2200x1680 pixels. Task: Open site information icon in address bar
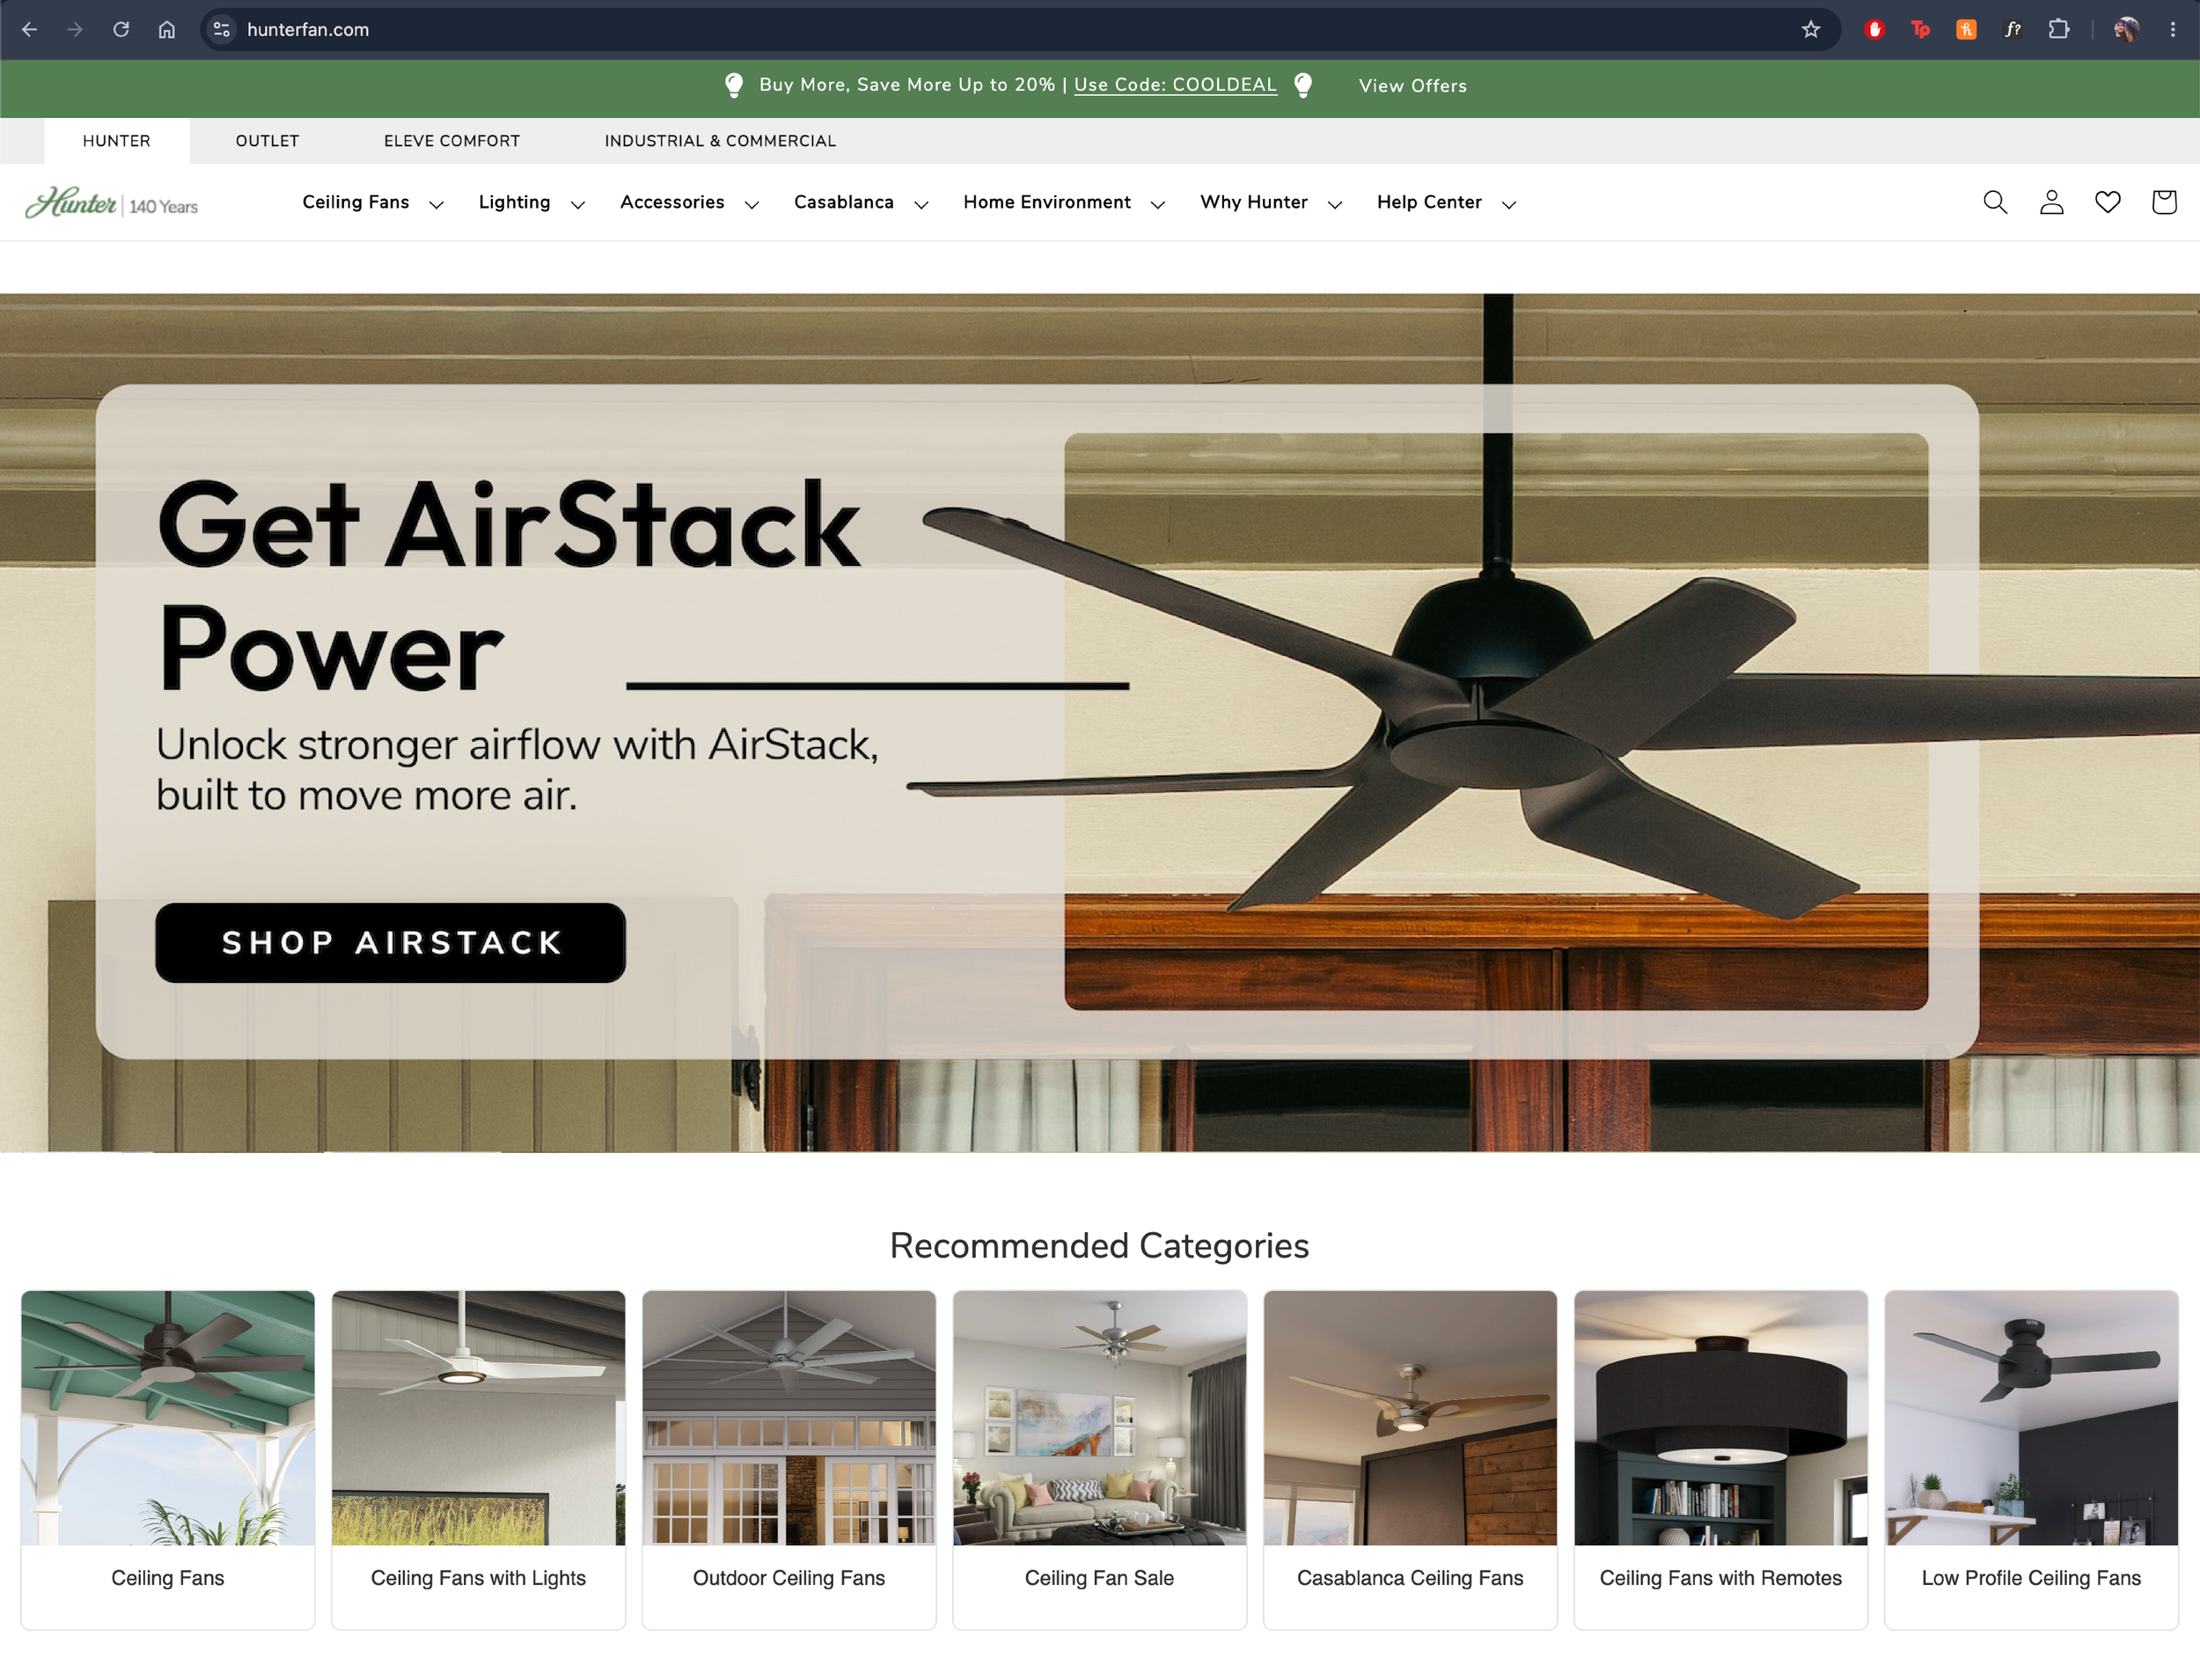[x=222, y=30]
